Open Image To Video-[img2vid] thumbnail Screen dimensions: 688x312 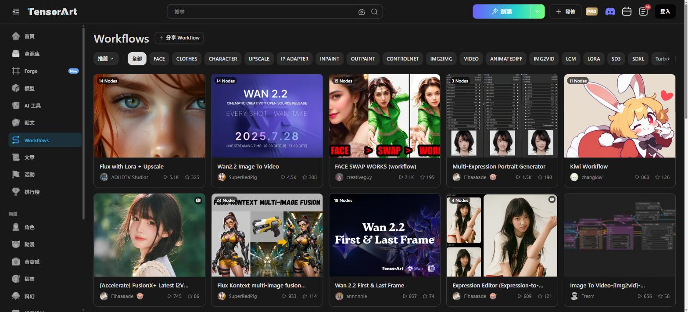(x=620, y=235)
